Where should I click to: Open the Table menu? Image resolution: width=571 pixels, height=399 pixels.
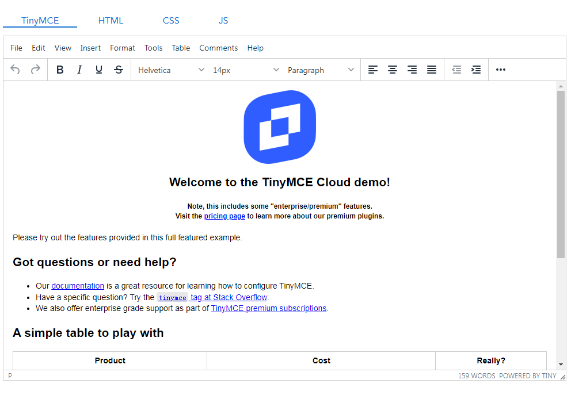click(x=181, y=48)
